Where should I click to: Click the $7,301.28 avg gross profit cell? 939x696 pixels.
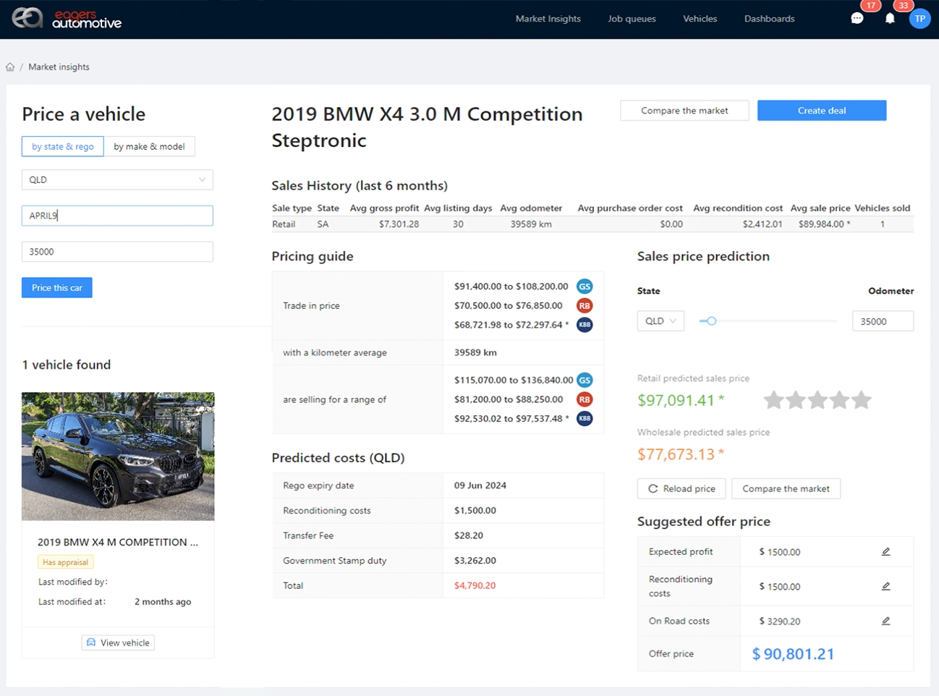pyautogui.click(x=399, y=224)
